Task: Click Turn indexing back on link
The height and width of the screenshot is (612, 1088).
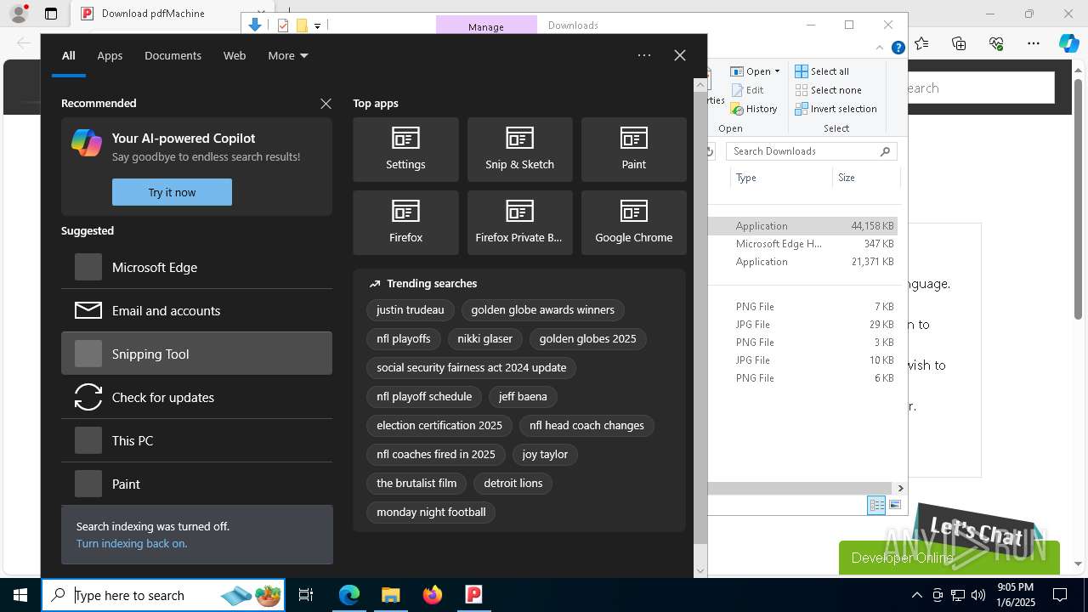Action: pos(132,543)
